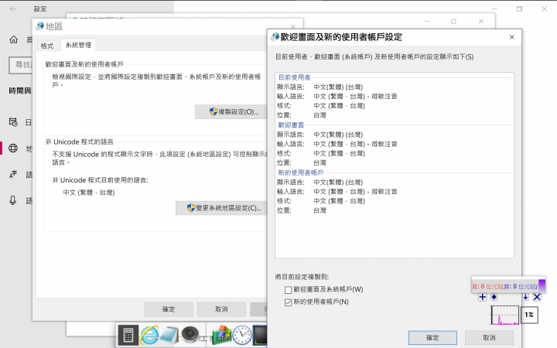
Task: Open the clock icon in dock
Action: (x=242, y=335)
